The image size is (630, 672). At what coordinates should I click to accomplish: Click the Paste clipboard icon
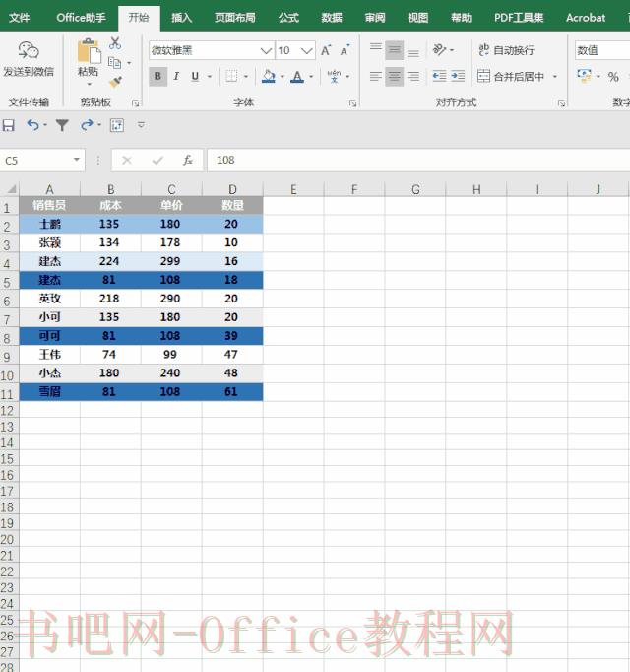point(89,50)
